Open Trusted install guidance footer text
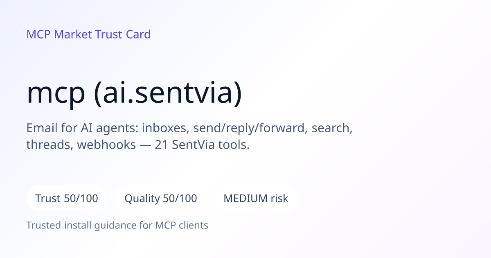 [x=117, y=225]
